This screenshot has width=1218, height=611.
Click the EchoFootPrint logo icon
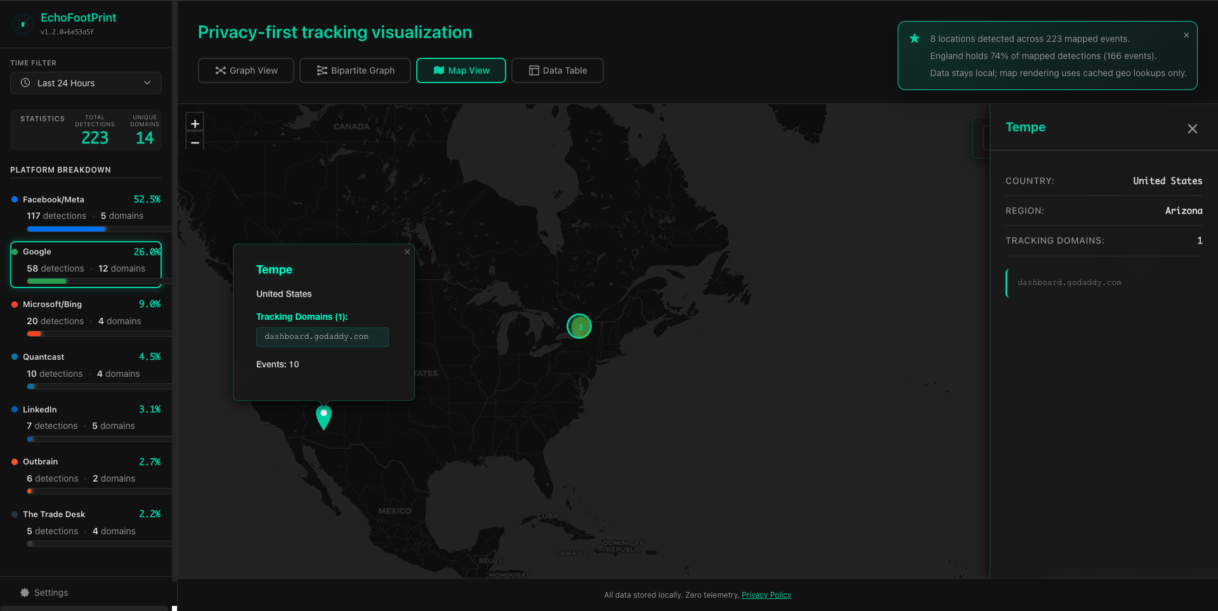pyautogui.click(x=23, y=23)
